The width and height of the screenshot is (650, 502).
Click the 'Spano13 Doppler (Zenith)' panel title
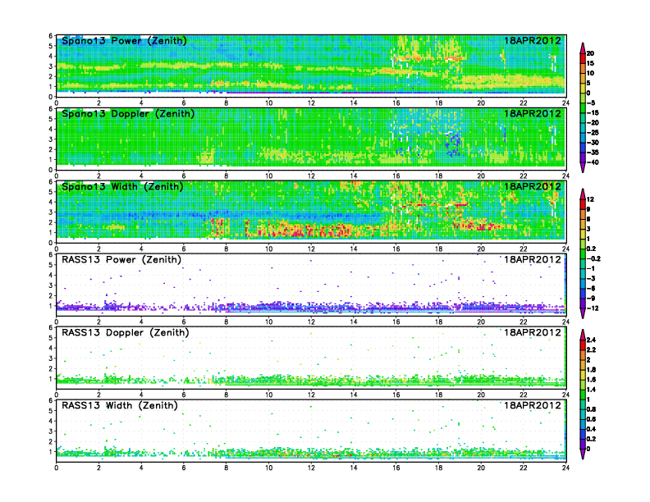pos(128,113)
